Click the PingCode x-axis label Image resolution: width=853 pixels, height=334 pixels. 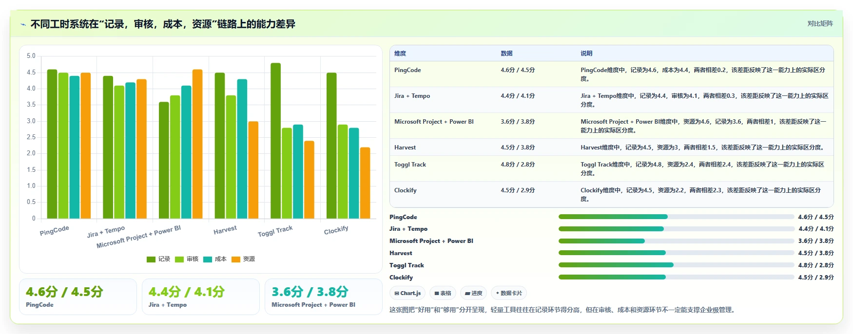coord(55,230)
